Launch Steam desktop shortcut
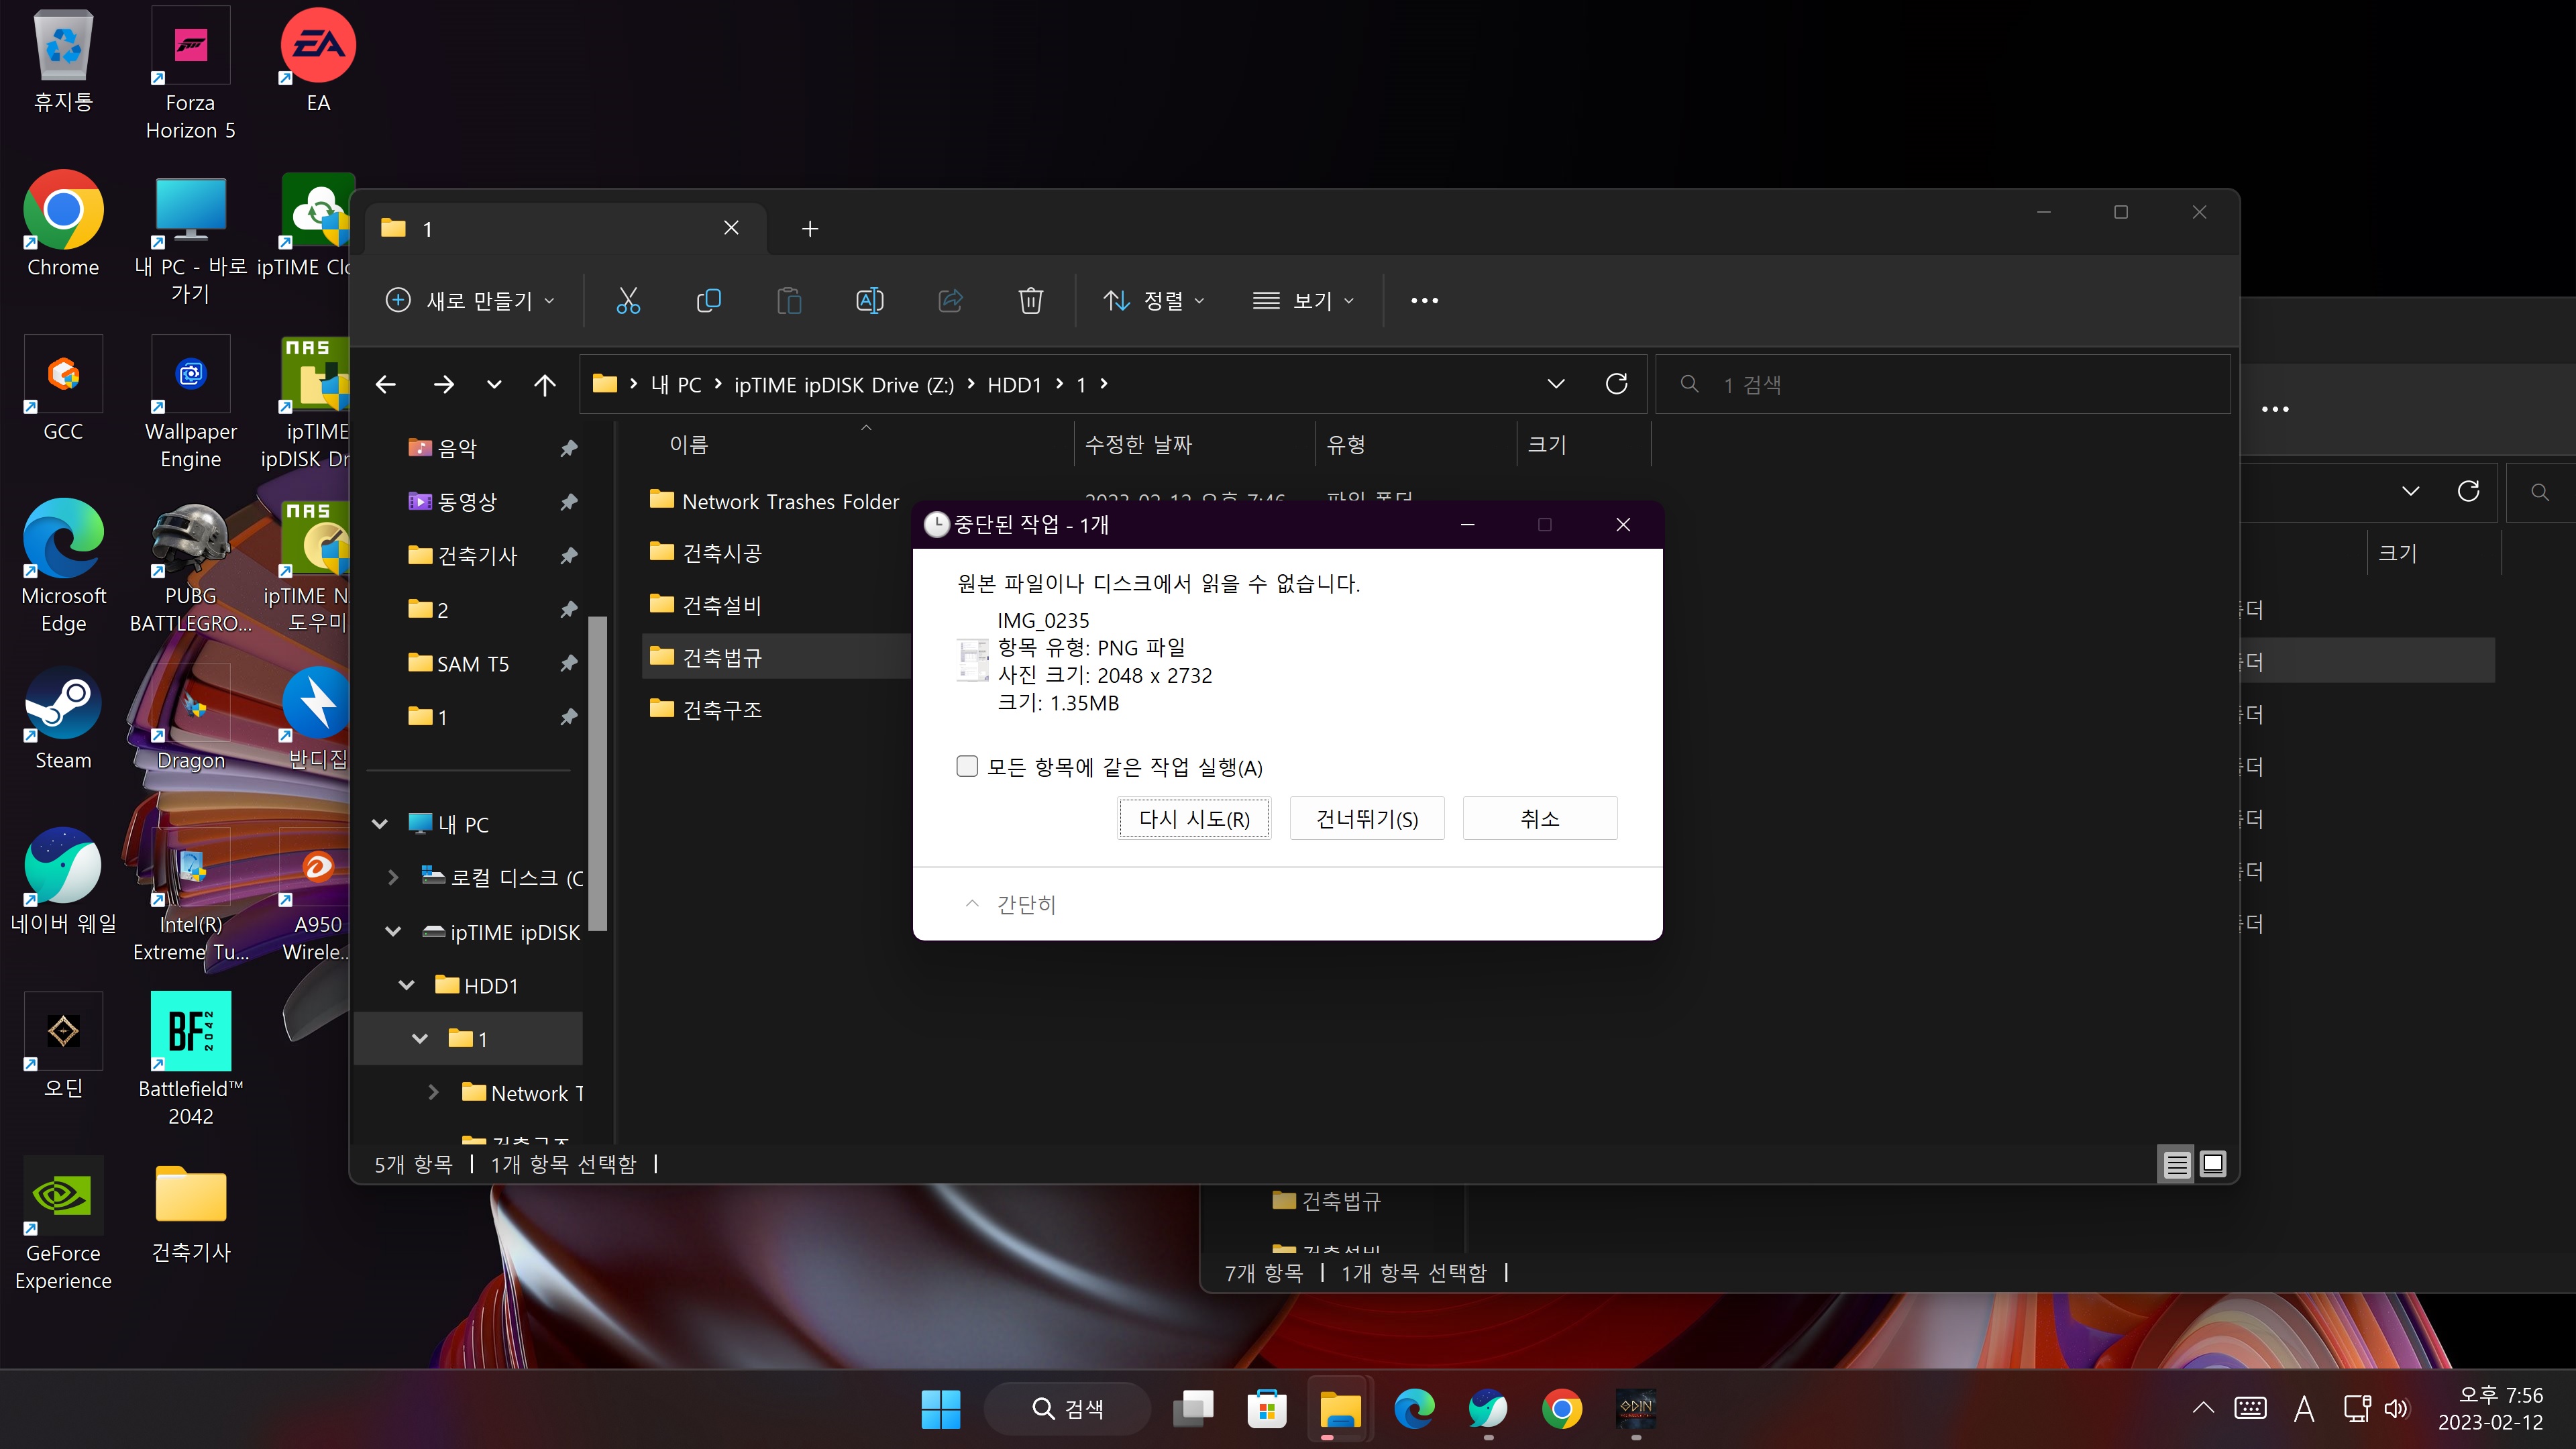Image resolution: width=2576 pixels, height=1449 pixels. (x=63, y=718)
